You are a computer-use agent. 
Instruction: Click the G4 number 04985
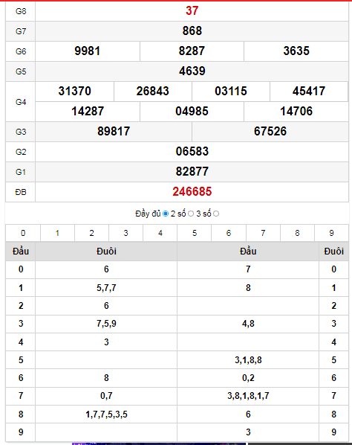192,112
